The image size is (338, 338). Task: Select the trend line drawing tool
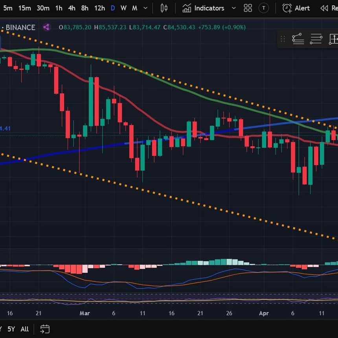click(298, 39)
